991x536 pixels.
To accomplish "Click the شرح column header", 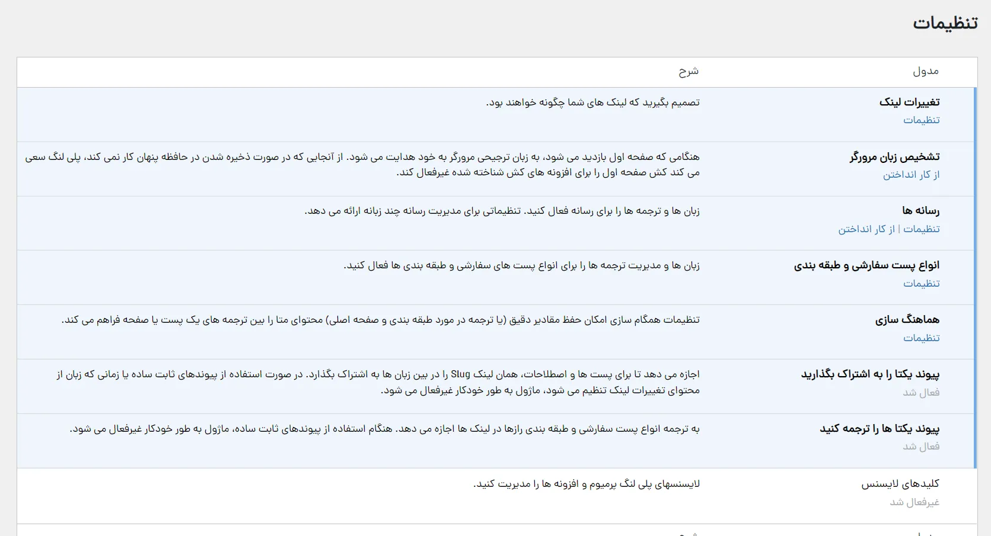I will (x=689, y=71).
